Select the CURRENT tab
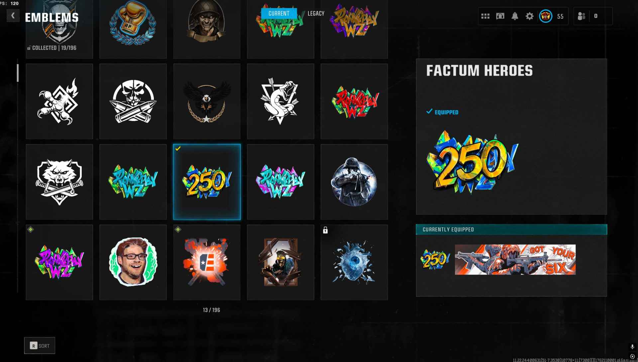The image size is (638, 362). click(279, 13)
